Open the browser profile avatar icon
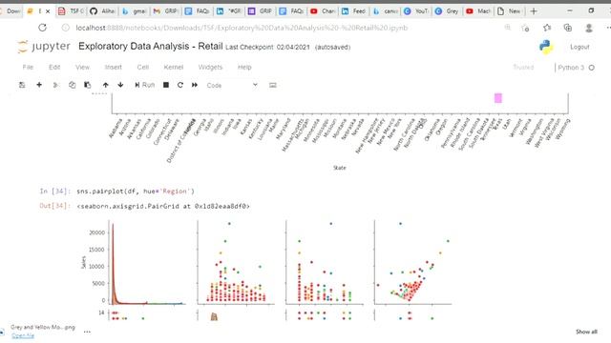The width and height of the screenshot is (611, 343). tap(589, 28)
